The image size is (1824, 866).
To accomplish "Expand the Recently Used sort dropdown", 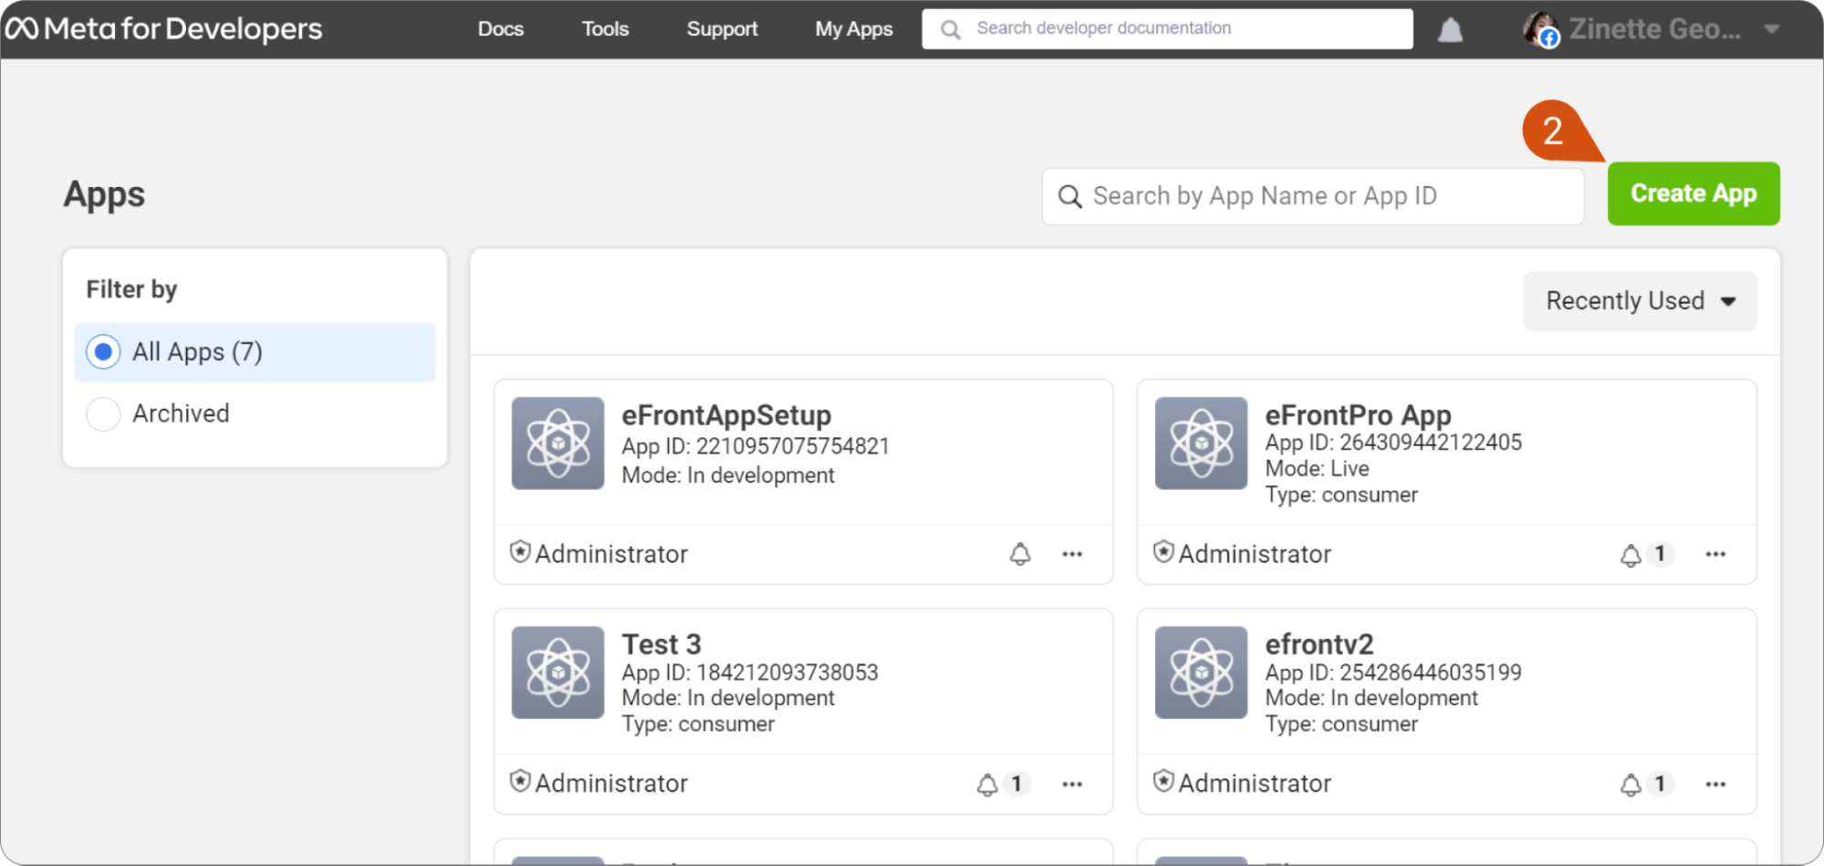I will (1640, 301).
